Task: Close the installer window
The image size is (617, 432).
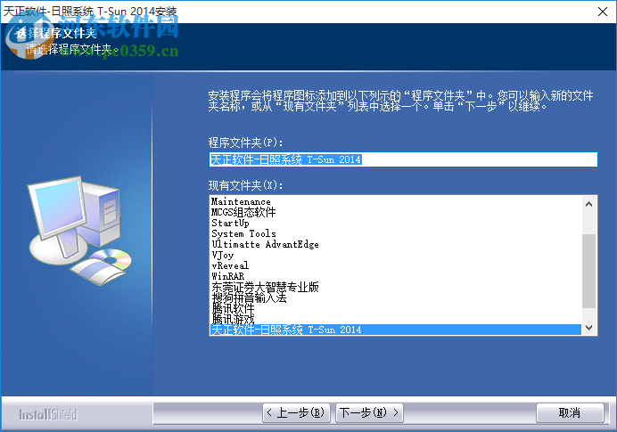Action: coord(603,12)
